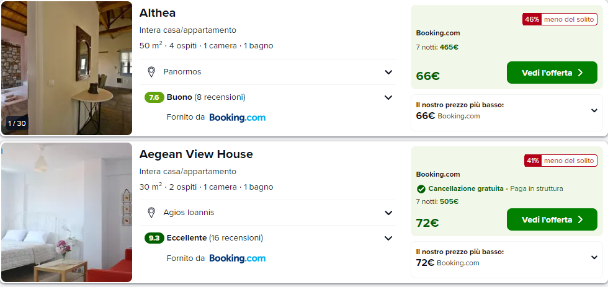Viewport: 608px width, 287px height.
Task: Open the Aegean View House listing title
Action: tap(196, 154)
